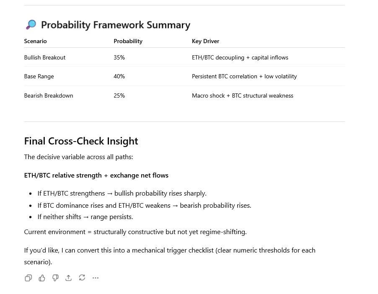Image resolution: width=378 pixels, height=294 pixels.
Task: Give the response a thumbs up
Action: [42, 278]
